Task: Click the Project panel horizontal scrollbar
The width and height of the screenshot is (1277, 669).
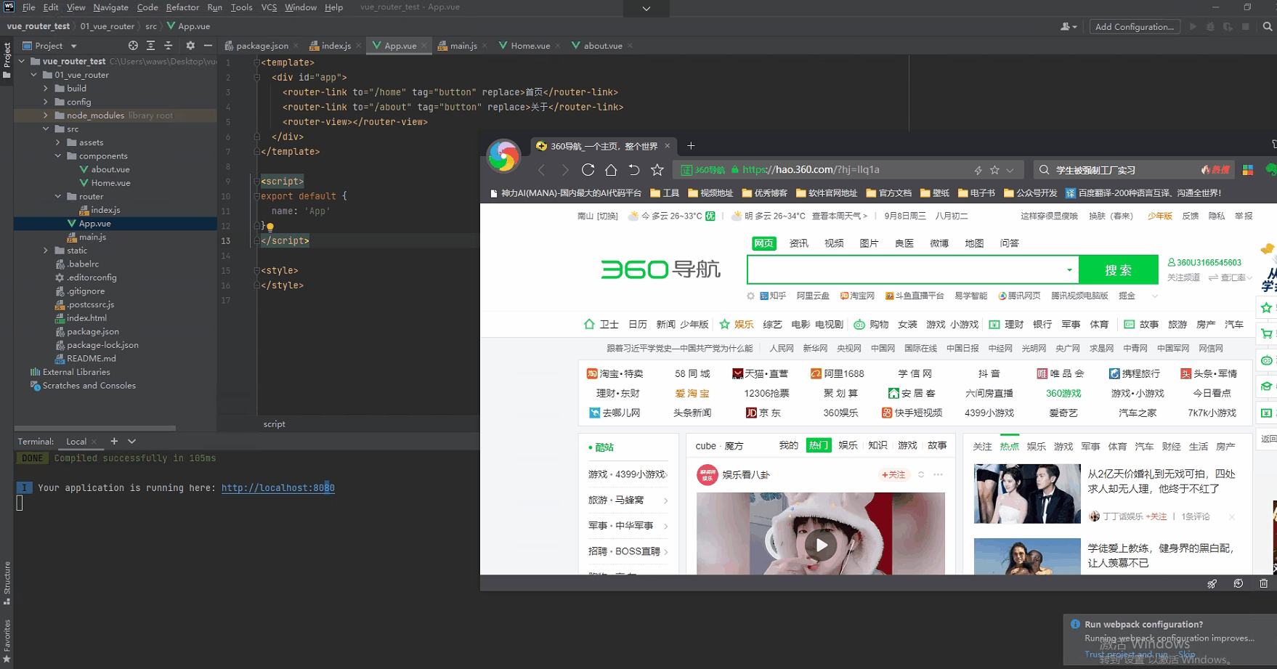Action: click(95, 428)
